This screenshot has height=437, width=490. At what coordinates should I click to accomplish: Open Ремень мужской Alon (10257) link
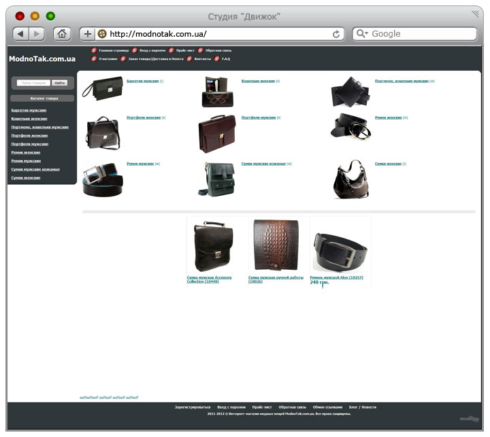[337, 277]
